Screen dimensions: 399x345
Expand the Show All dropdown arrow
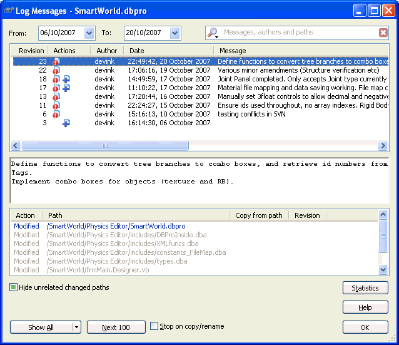point(77,327)
